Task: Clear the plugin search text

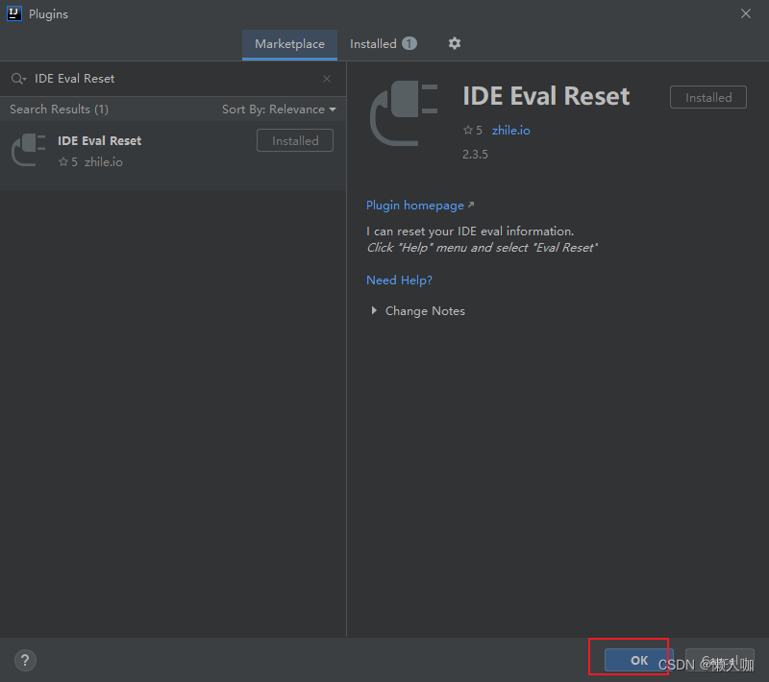Action: (x=327, y=79)
